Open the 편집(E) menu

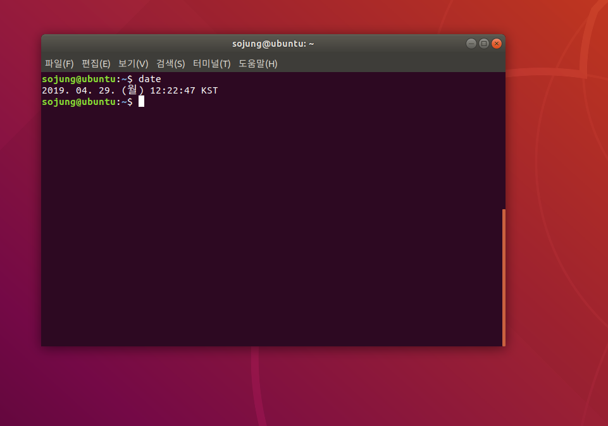coord(96,63)
